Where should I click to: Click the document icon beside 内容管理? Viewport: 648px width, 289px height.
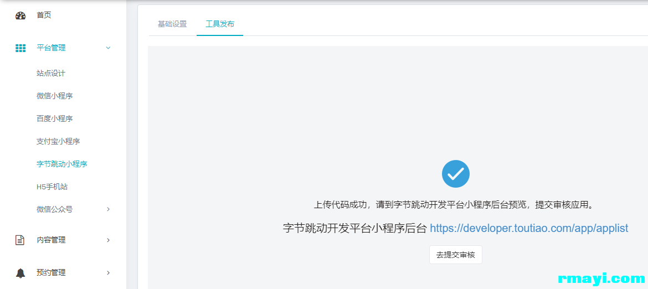(20, 240)
